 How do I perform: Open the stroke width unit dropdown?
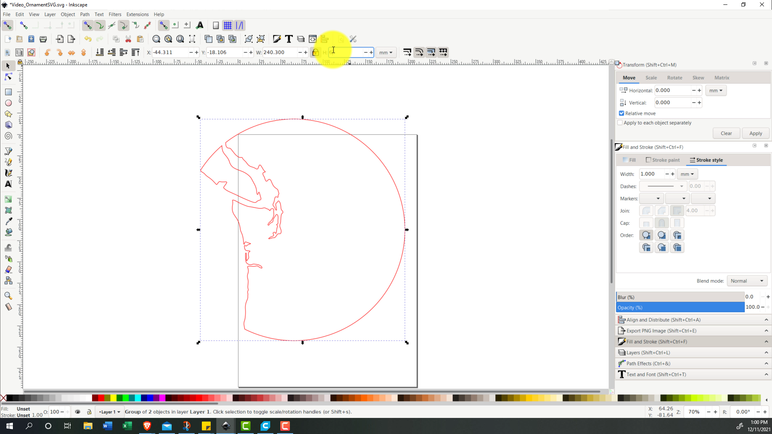[x=687, y=174]
